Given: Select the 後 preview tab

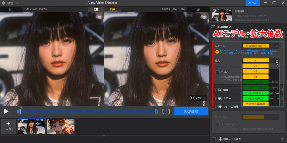Looking at the screenshot, I should (x=198, y=10).
